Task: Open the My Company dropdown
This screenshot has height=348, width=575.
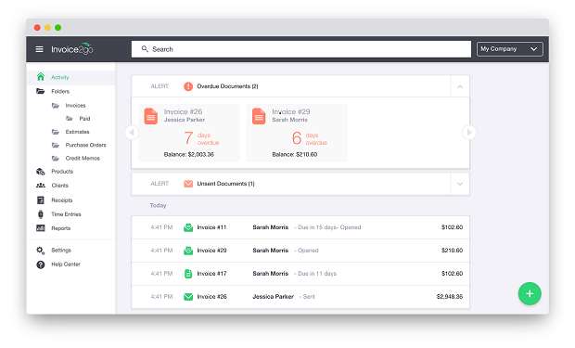Action: [509, 49]
